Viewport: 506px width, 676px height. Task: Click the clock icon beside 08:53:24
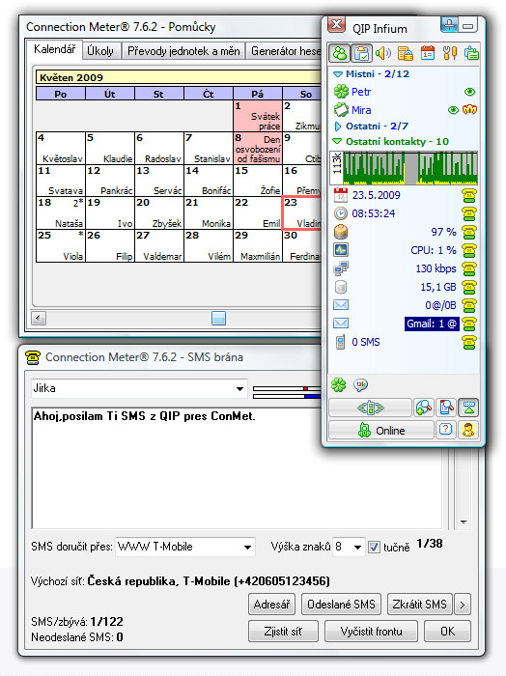click(341, 213)
